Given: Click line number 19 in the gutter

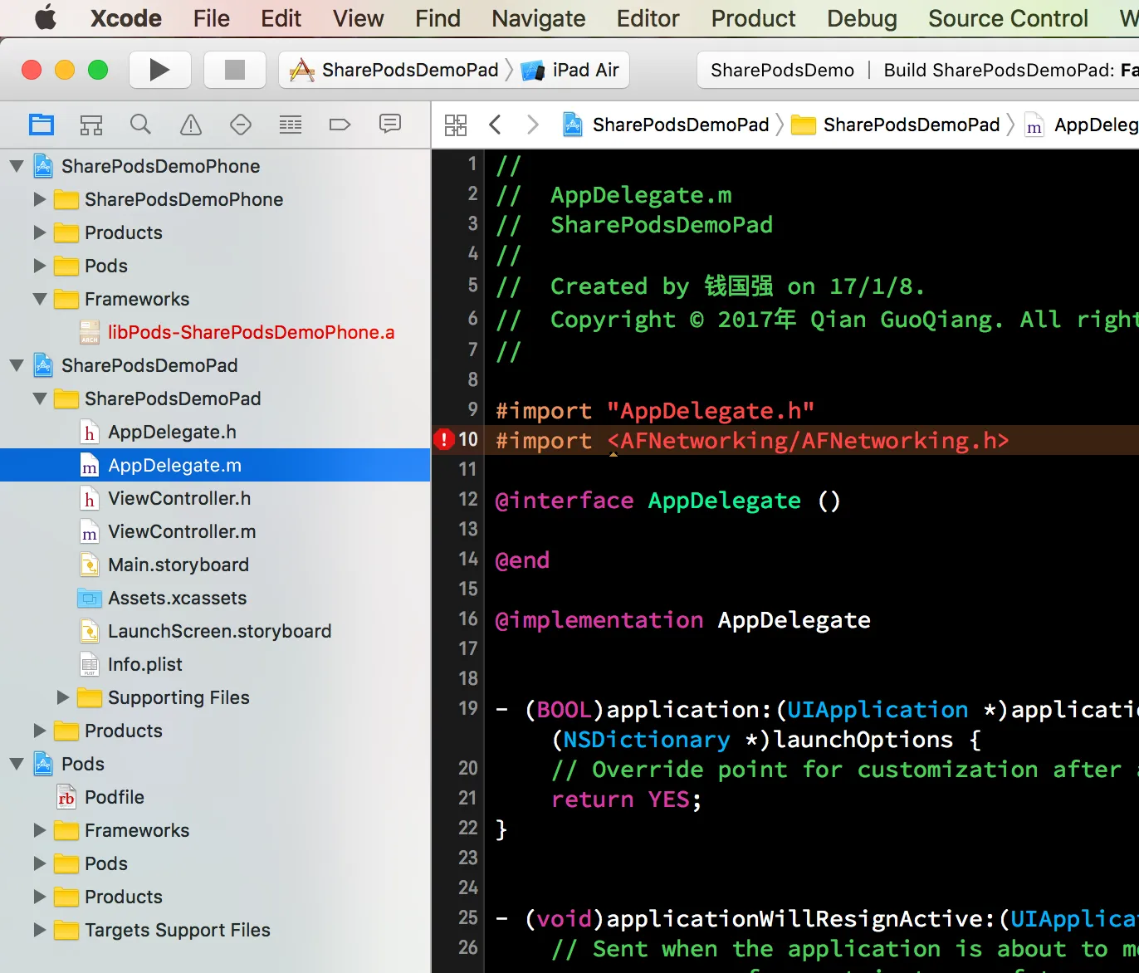Looking at the screenshot, I should [468, 708].
